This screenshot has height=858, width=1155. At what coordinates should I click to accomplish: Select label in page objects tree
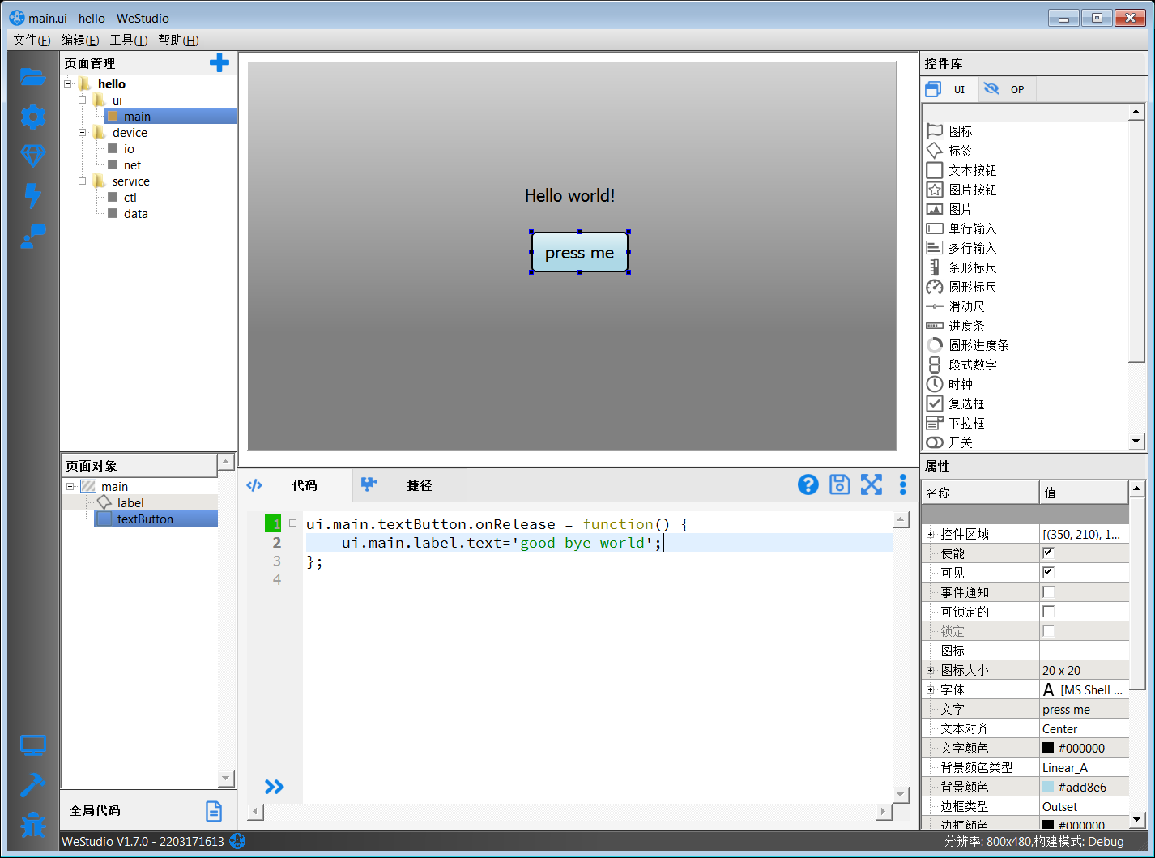pos(130,502)
